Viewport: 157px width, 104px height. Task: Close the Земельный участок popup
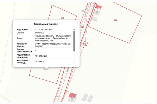pyautogui.click(x=77, y=22)
